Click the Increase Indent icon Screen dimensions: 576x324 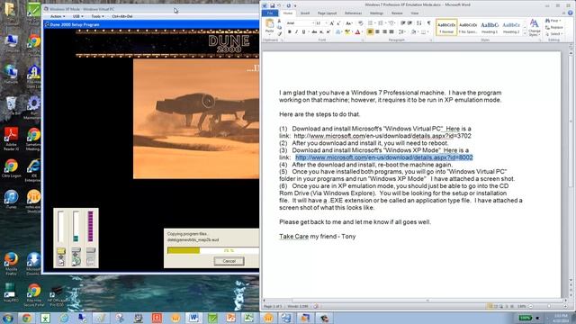click(x=410, y=23)
